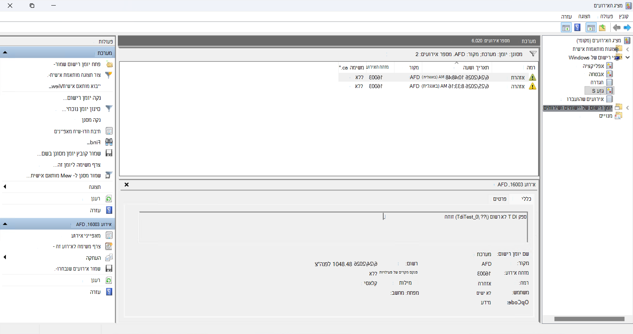Viewport: 633px width, 334px height.
Task: Click the 16003 event ID in the first row
Action: click(x=375, y=77)
